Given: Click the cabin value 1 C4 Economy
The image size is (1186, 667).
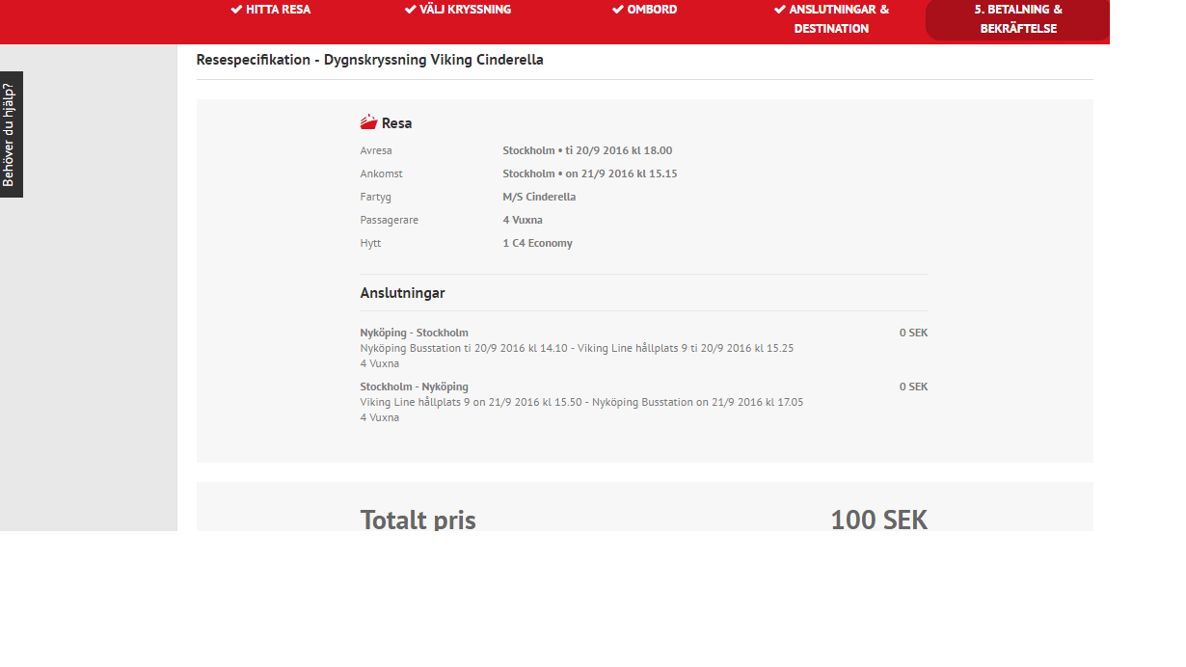Looking at the screenshot, I should [x=537, y=243].
